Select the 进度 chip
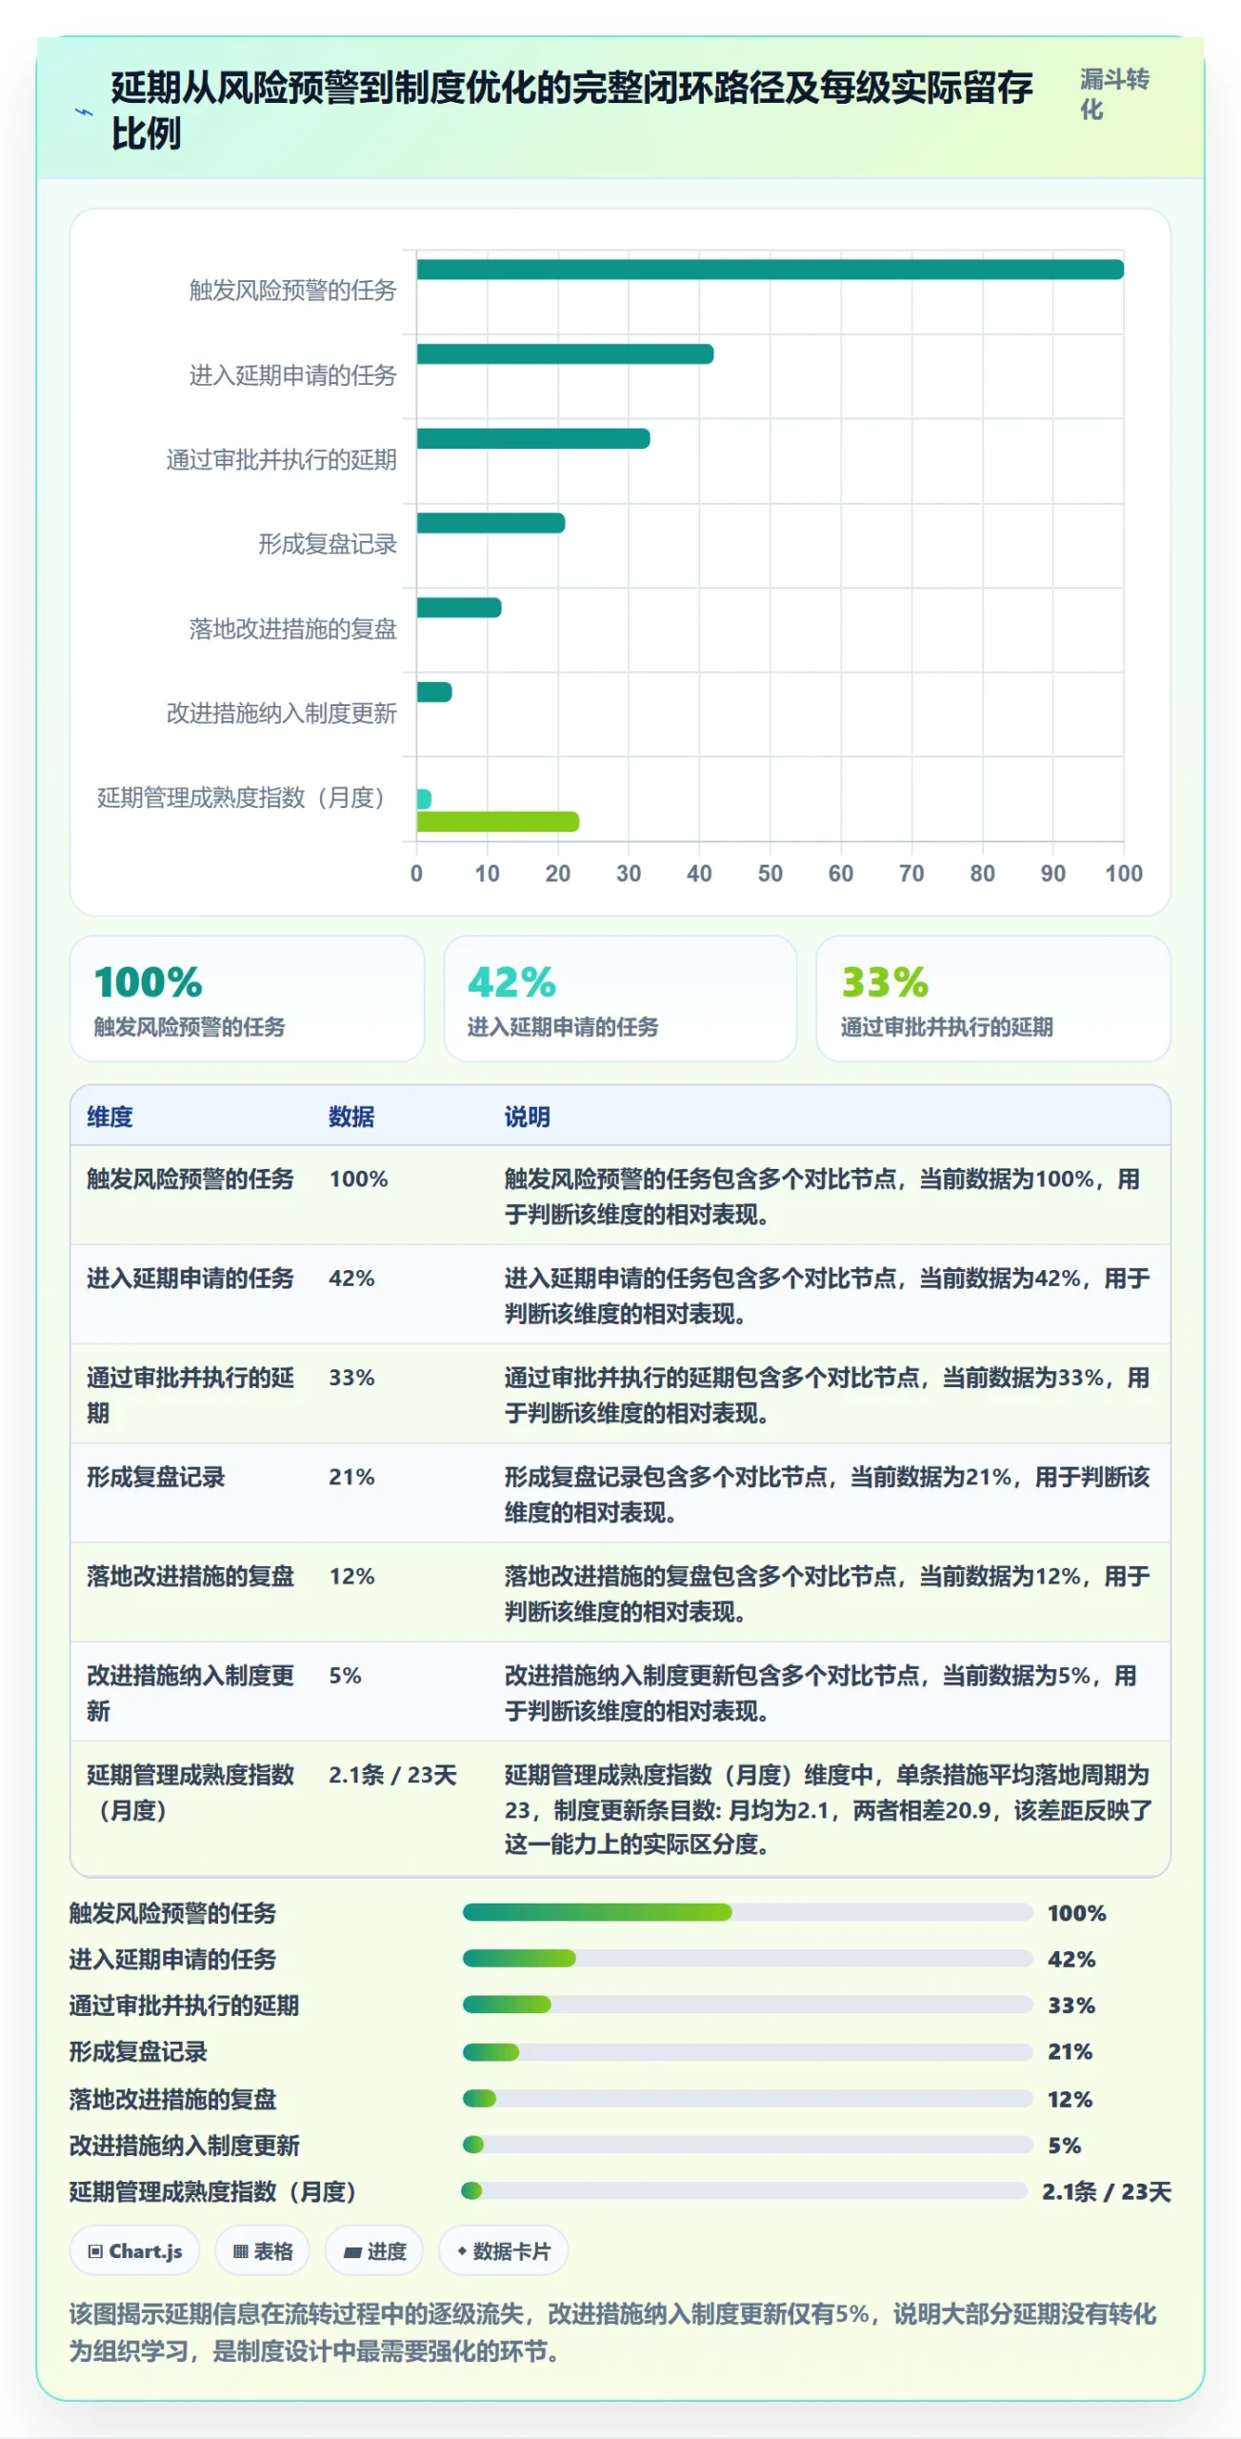Image resolution: width=1241 pixels, height=2439 pixels. point(374,2250)
